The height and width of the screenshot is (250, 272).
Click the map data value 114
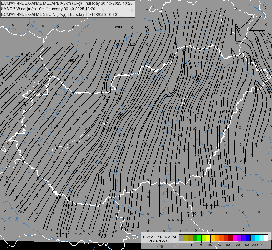[x=71, y=112]
